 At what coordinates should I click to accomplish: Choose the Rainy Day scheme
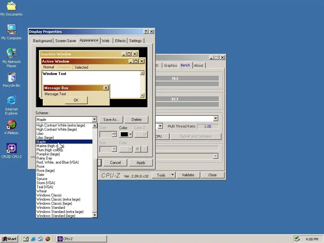click(64, 158)
